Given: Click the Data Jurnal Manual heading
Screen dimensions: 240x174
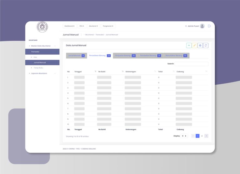Looking at the screenshot, I should click(x=76, y=45).
